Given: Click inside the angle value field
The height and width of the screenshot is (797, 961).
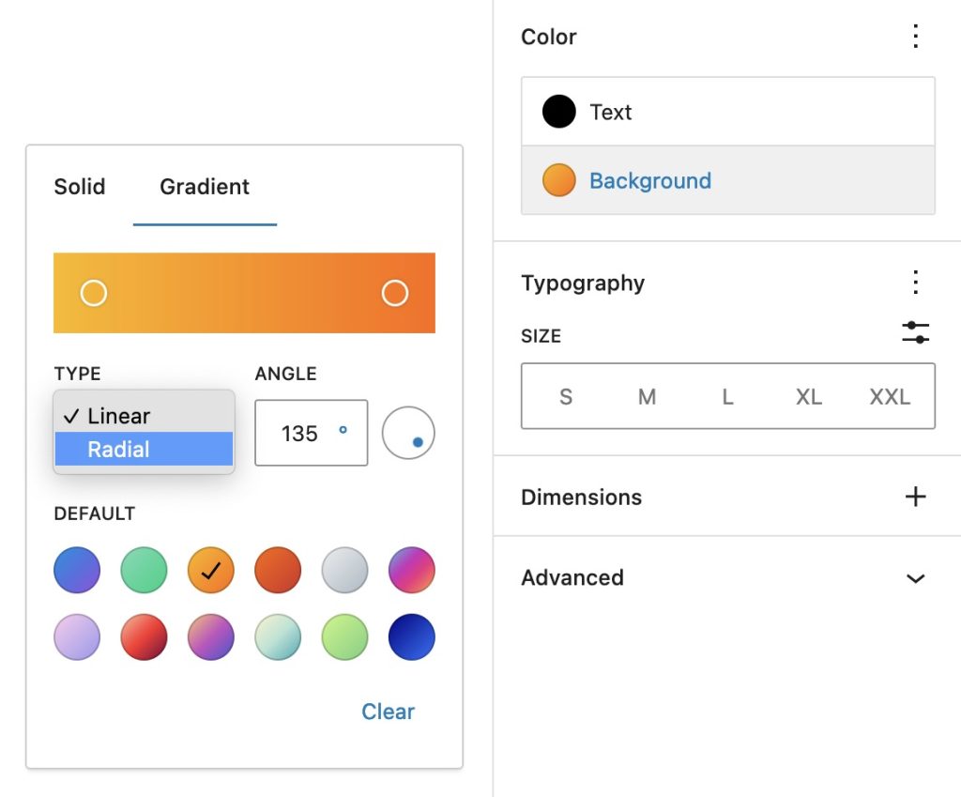Looking at the screenshot, I should 300,433.
